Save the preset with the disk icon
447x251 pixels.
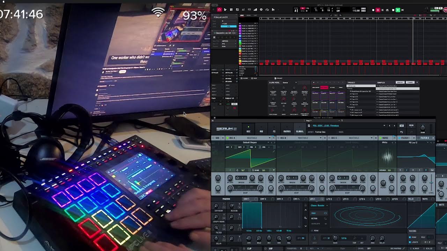pos(309,125)
